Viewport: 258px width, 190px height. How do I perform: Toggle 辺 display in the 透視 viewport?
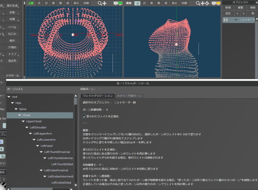pyautogui.click(x=144, y=3)
